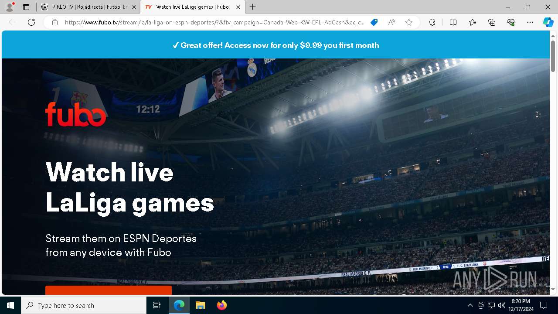558x314 pixels.
Task: Add this page to favorites
Action: pyautogui.click(x=409, y=22)
